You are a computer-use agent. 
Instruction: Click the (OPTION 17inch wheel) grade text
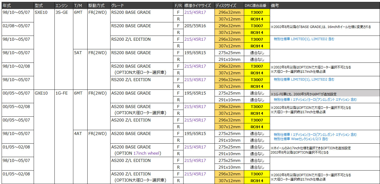(x=138, y=153)
